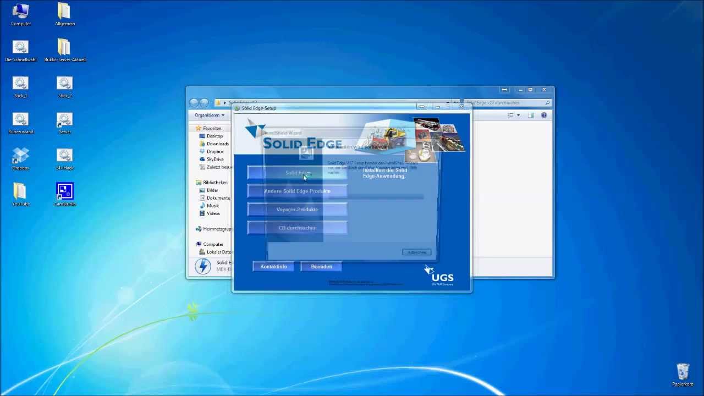Click the Kontaktinfo button
The image size is (704, 396).
273,267
